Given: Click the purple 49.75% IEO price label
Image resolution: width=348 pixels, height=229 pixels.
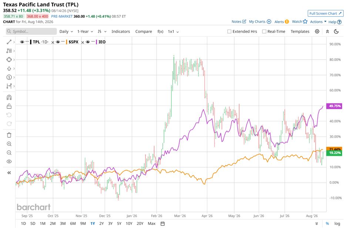Looking at the screenshot, I should (x=335, y=106).
